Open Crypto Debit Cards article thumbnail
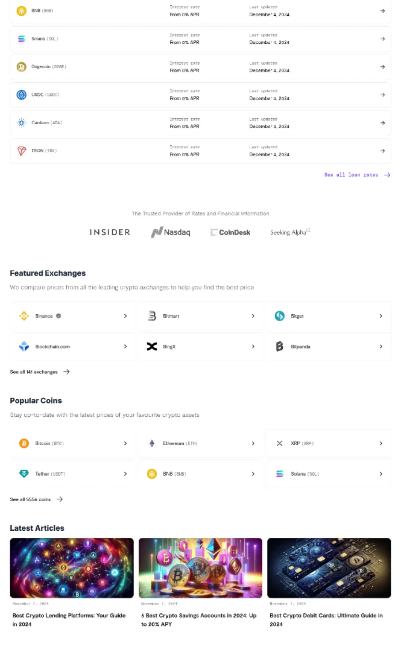The height and width of the screenshot is (661, 401). pos(329,568)
